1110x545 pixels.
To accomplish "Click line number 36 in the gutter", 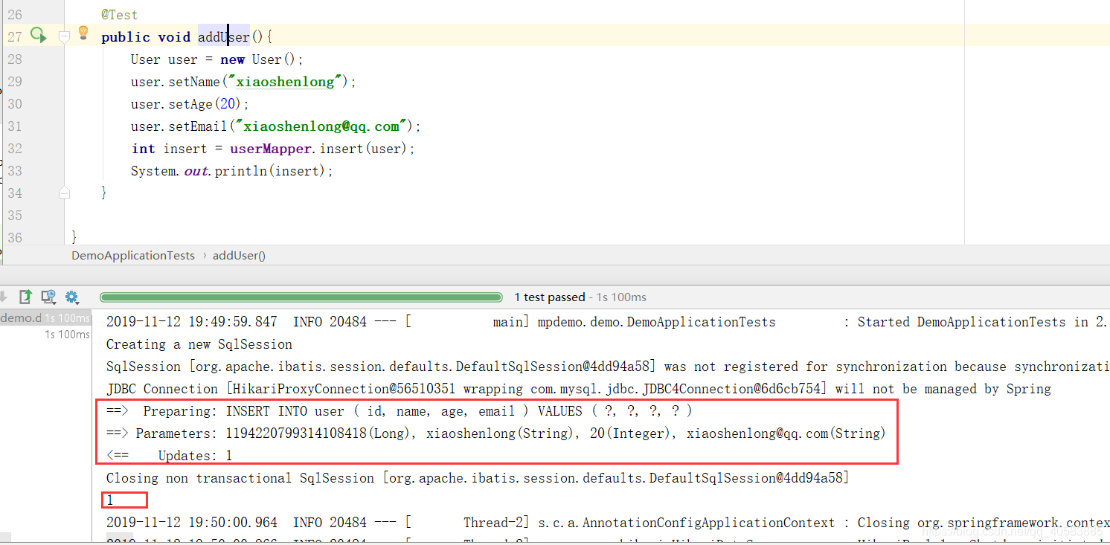I will tap(15, 237).
